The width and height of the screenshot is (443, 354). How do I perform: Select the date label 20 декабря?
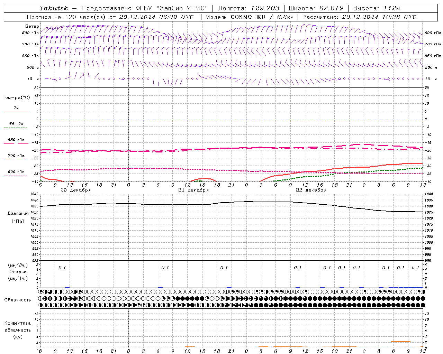coord(76,190)
